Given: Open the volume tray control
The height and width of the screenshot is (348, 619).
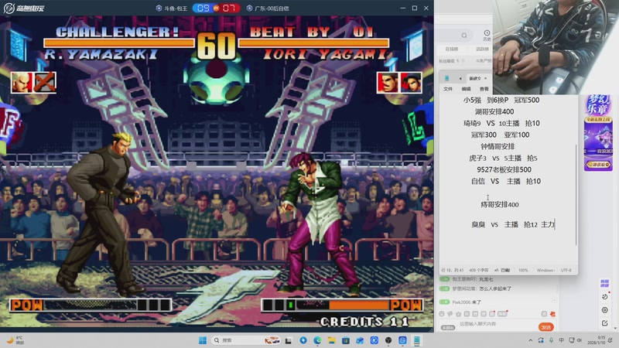Looking at the screenshot, I should coord(580,340).
